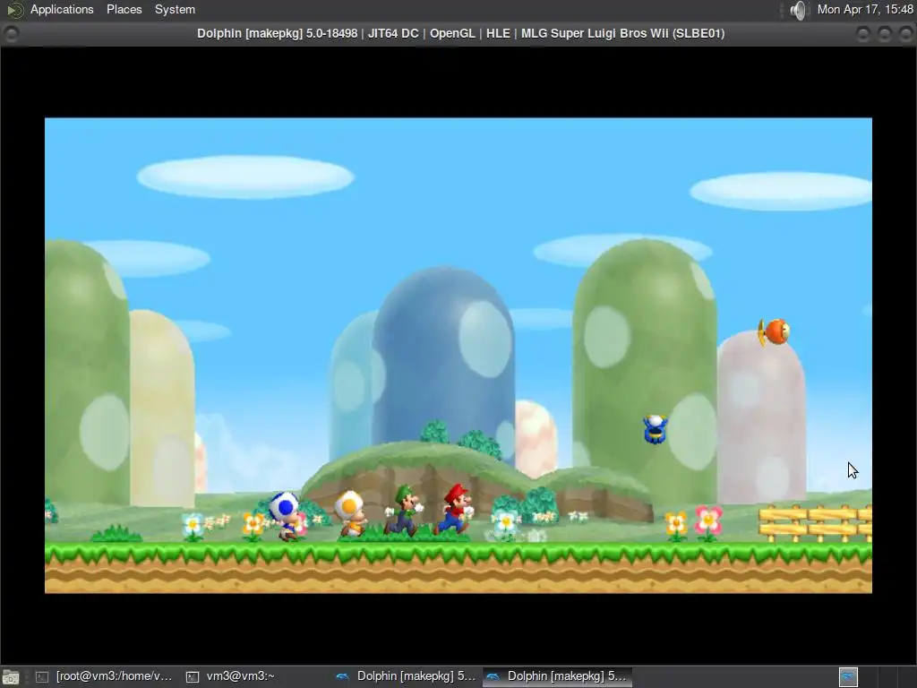Image resolution: width=917 pixels, height=688 pixels.
Task: Click the desktop logo icon beside Applications
Action: pyautogui.click(x=14, y=10)
